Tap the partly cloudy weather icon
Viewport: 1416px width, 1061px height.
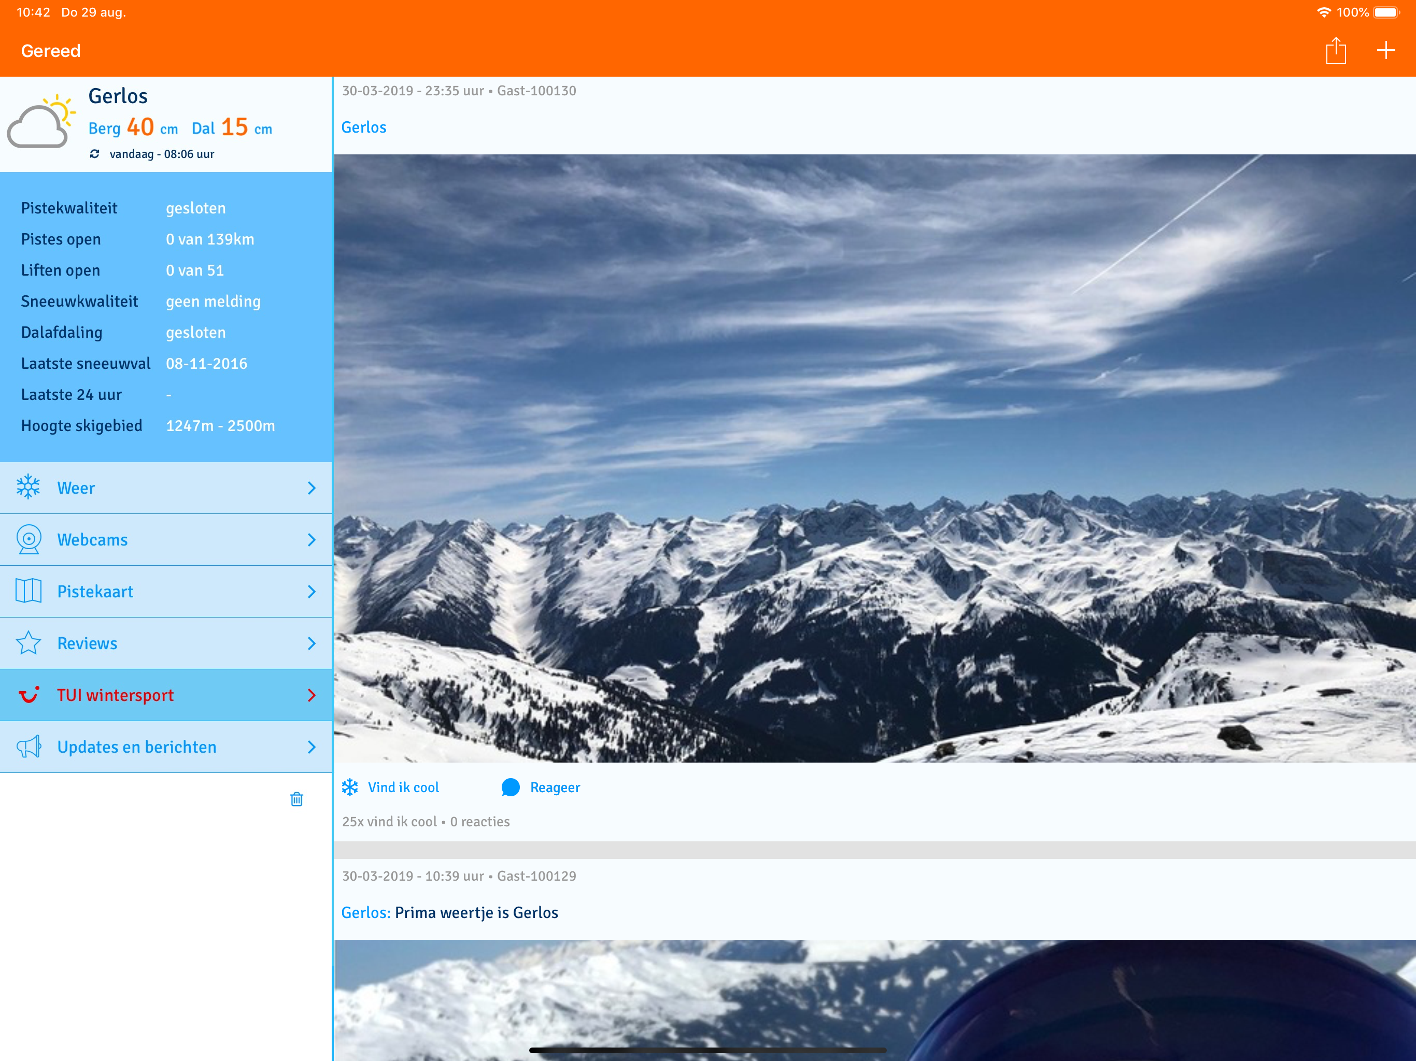(41, 122)
